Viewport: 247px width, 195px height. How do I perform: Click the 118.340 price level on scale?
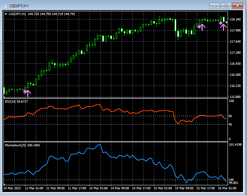point(235,19)
